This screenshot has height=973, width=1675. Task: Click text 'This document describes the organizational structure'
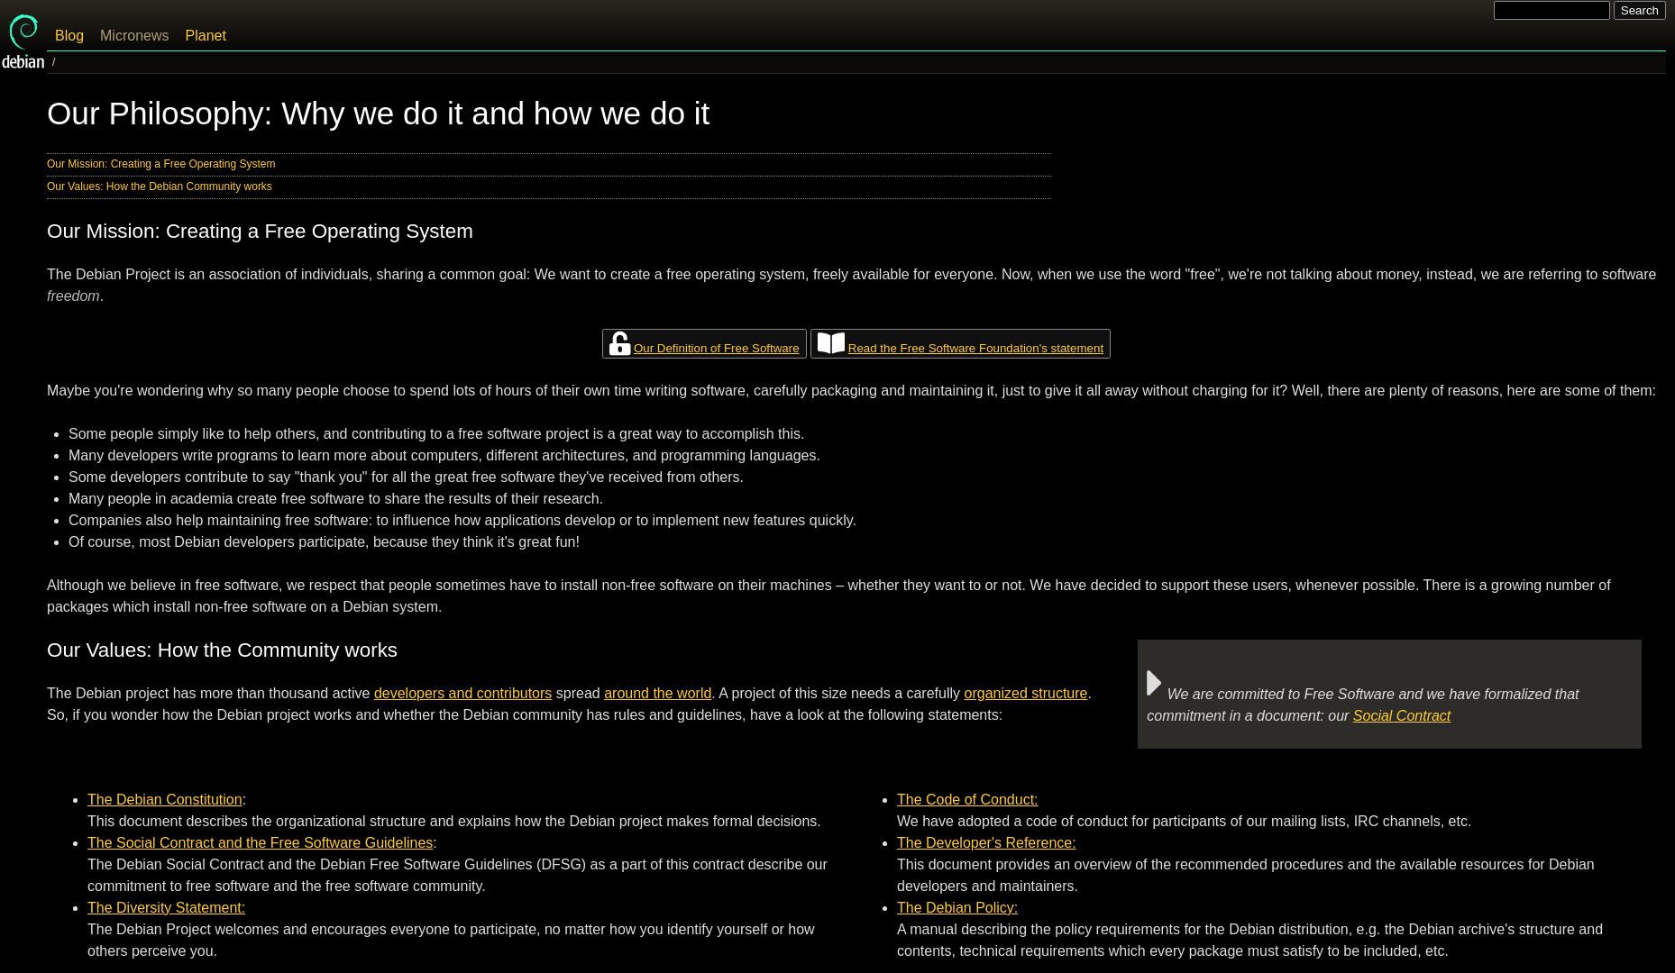[453, 821]
